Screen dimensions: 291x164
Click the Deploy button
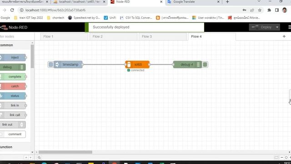262,27
